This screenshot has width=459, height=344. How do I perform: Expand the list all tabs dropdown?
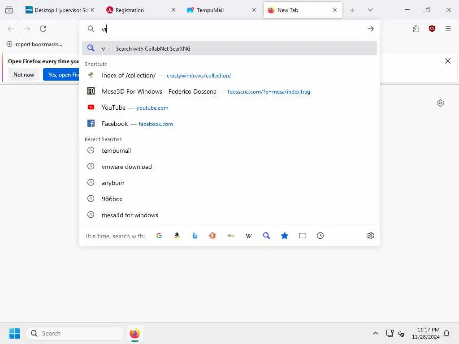coord(370,10)
